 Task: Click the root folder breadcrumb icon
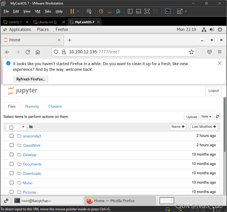[31, 127]
